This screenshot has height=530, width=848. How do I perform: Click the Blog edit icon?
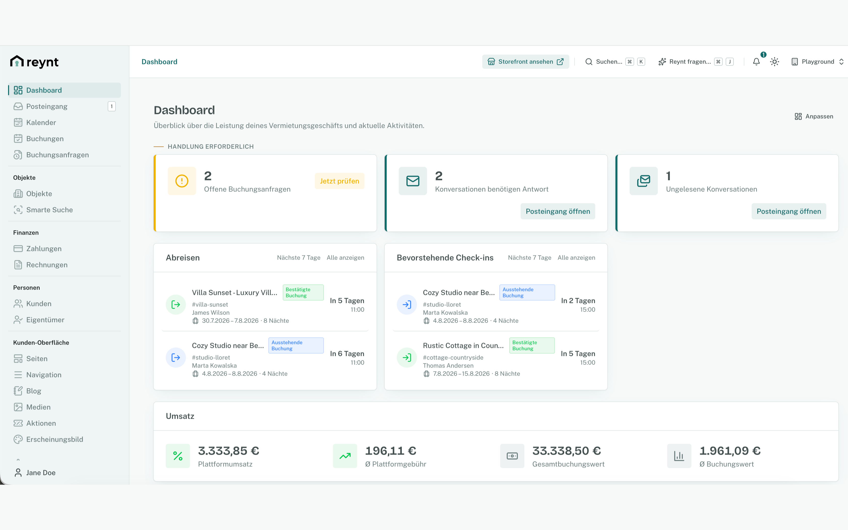click(x=18, y=391)
